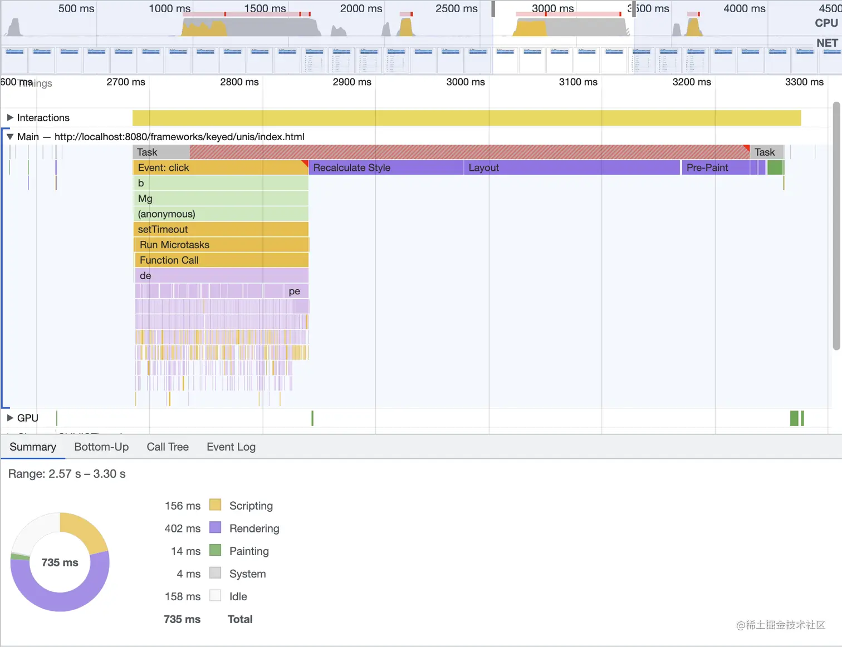Click the Scripting yellow color swatch
Viewport: 842px width, 647px height.
tap(215, 505)
